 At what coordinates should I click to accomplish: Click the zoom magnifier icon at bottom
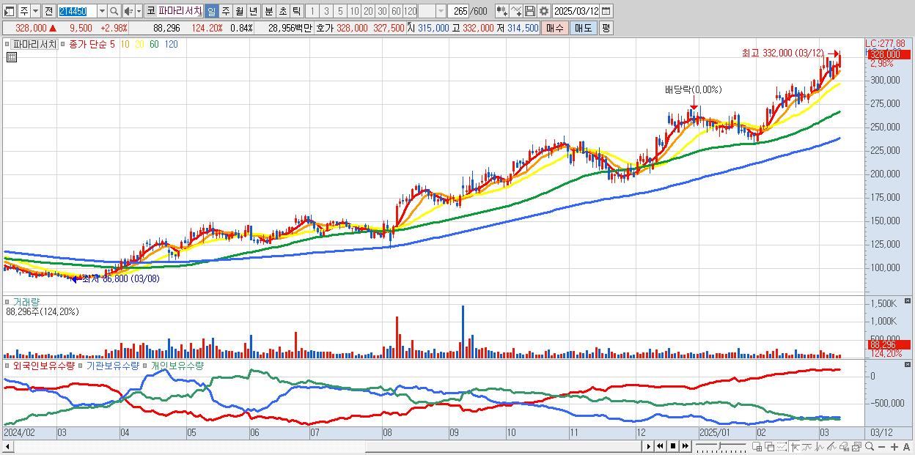click(870, 446)
